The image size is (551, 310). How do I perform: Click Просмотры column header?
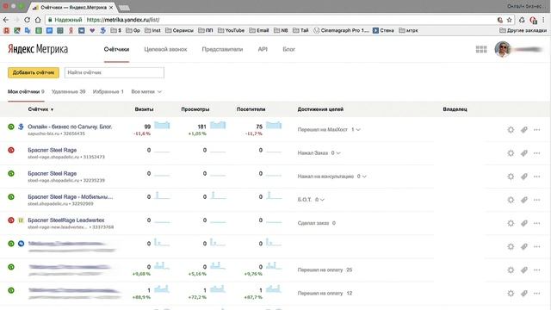click(195, 109)
